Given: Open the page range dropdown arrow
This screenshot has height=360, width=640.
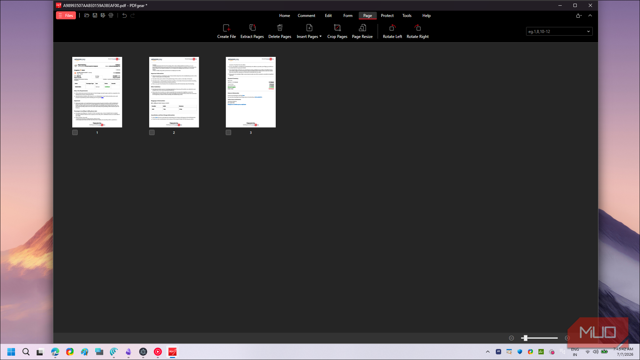Looking at the screenshot, I should [588, 32].
